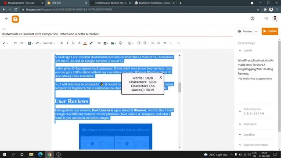Click the editor vertical scrollbar thumb
The width and height of the screenshot is (281, 158).
(180, 87)
